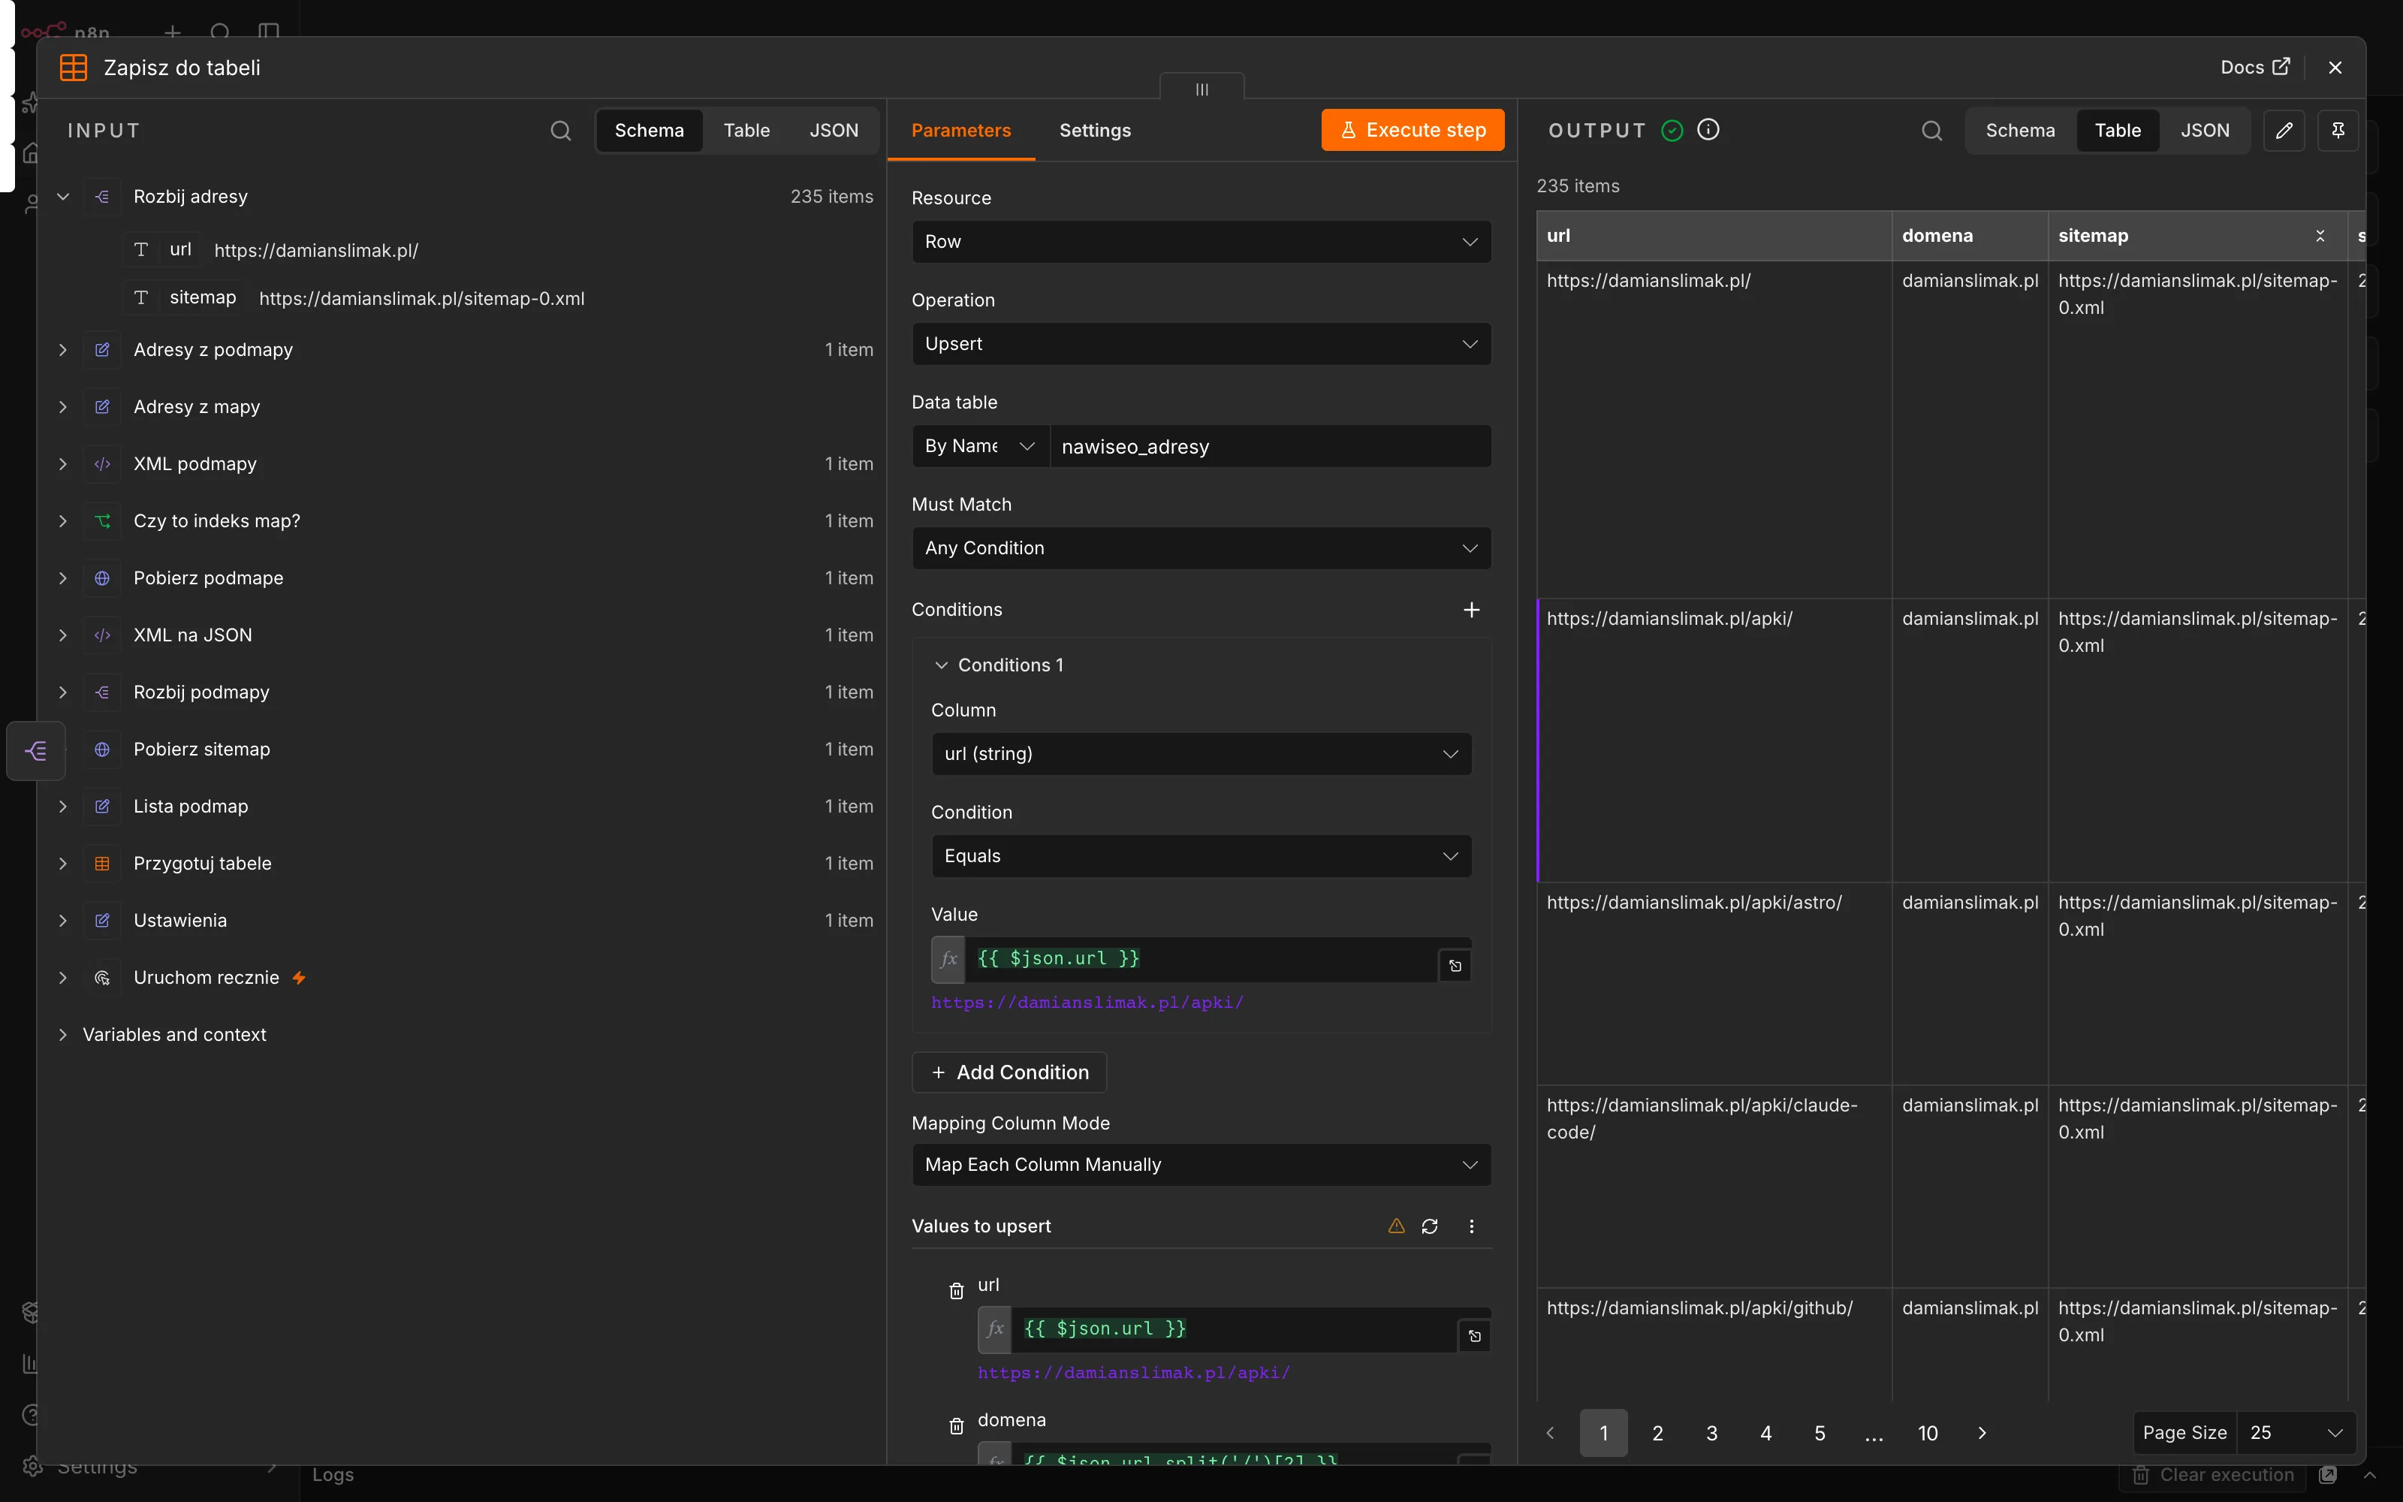
Task: Expand the Adresy z podmapy node
Action: coord(62,350)
